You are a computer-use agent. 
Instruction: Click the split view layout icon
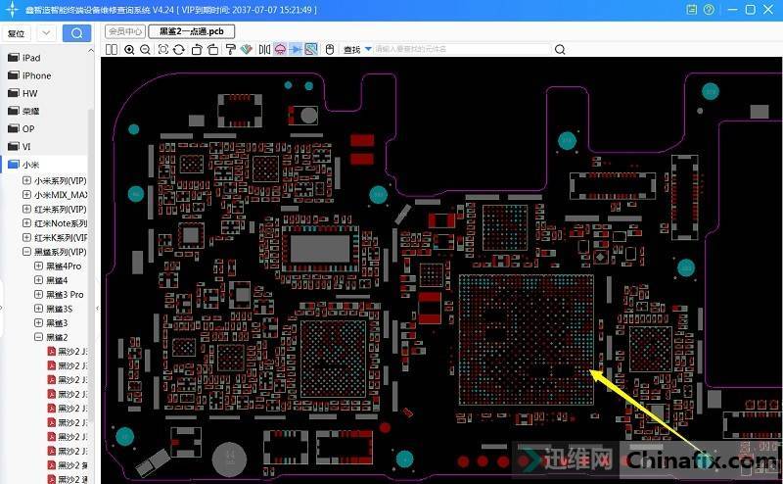click(x=112, y=50)
